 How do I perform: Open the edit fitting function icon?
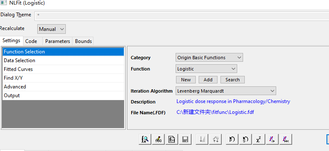click(158, 139)
